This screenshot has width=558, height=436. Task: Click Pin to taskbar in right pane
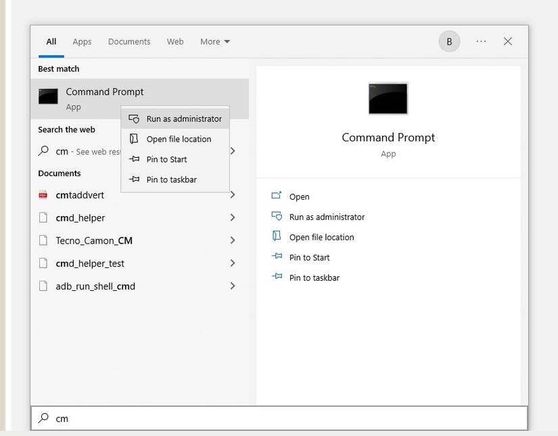[315, 277]
